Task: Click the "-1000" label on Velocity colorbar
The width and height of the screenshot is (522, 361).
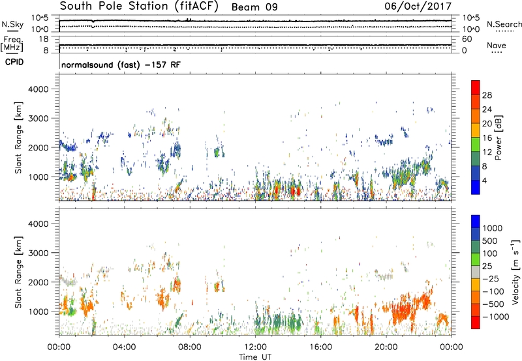Action: (x=495, y=317)
